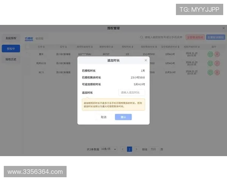Open 授权历史 in the sidebar
This screenshot has height=181, width=227.
coord(11,59)
